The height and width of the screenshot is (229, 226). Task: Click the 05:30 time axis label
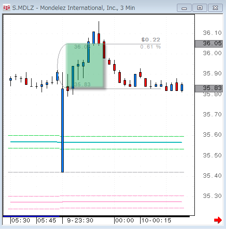[21, 221]
